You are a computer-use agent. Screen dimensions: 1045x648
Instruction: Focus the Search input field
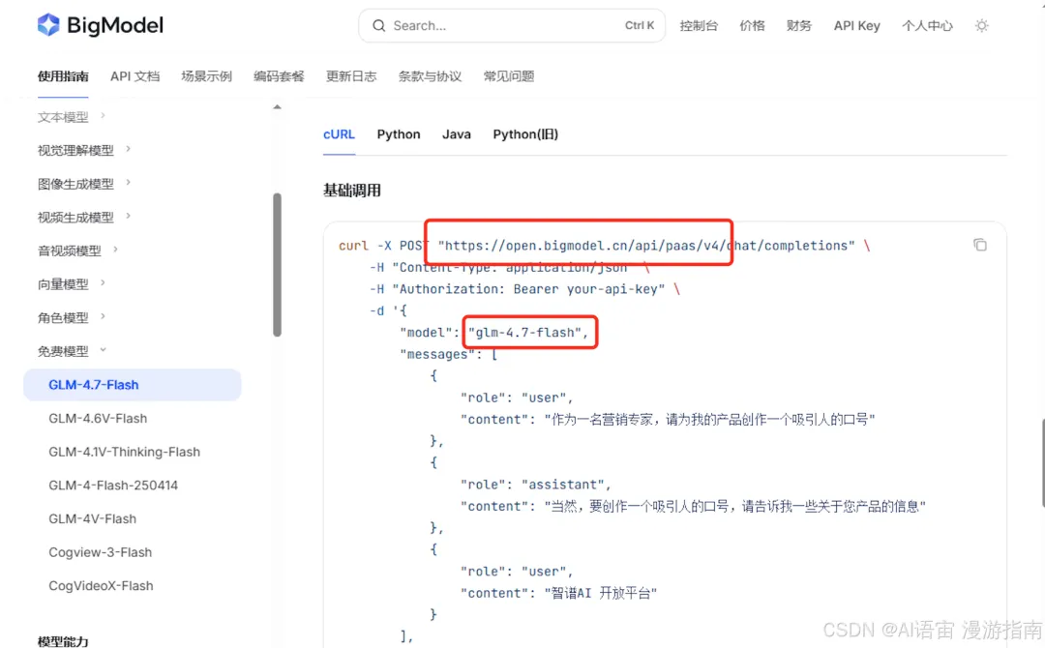pos(512,26)
